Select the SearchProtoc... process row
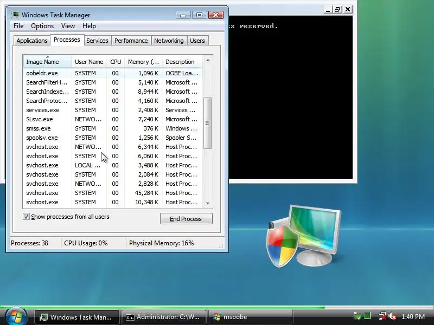 click(113, 101)
